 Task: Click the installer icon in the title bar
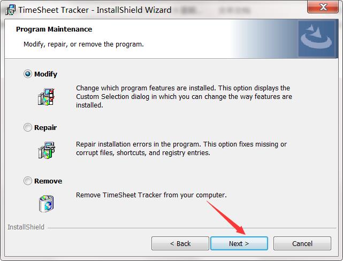pos(10,10)
